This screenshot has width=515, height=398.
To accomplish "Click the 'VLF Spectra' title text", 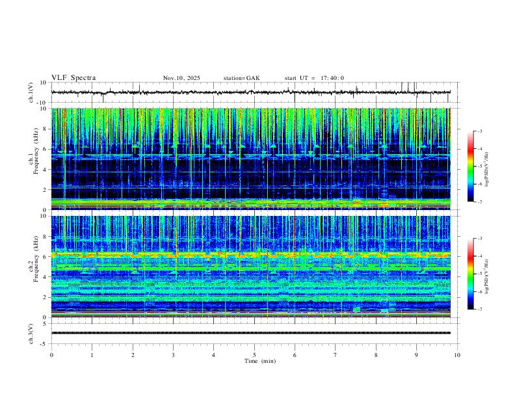I will click(73, 78).
